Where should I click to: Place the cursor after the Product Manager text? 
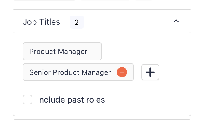tap(92, 52)
